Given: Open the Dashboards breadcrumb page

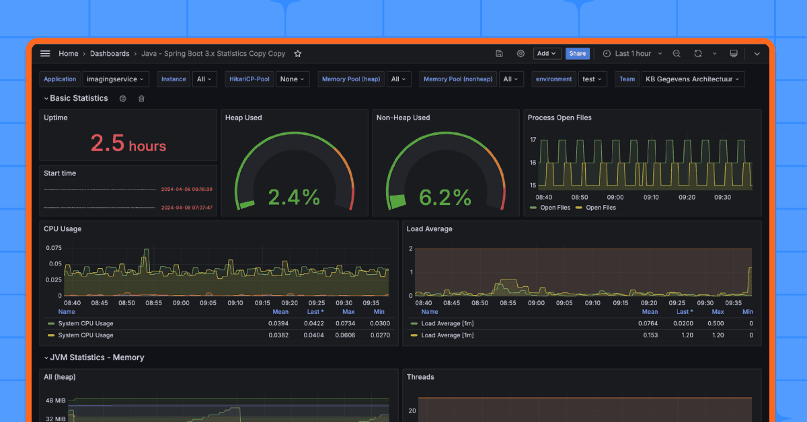Looking at the screenshot, I should coord(109,53).
